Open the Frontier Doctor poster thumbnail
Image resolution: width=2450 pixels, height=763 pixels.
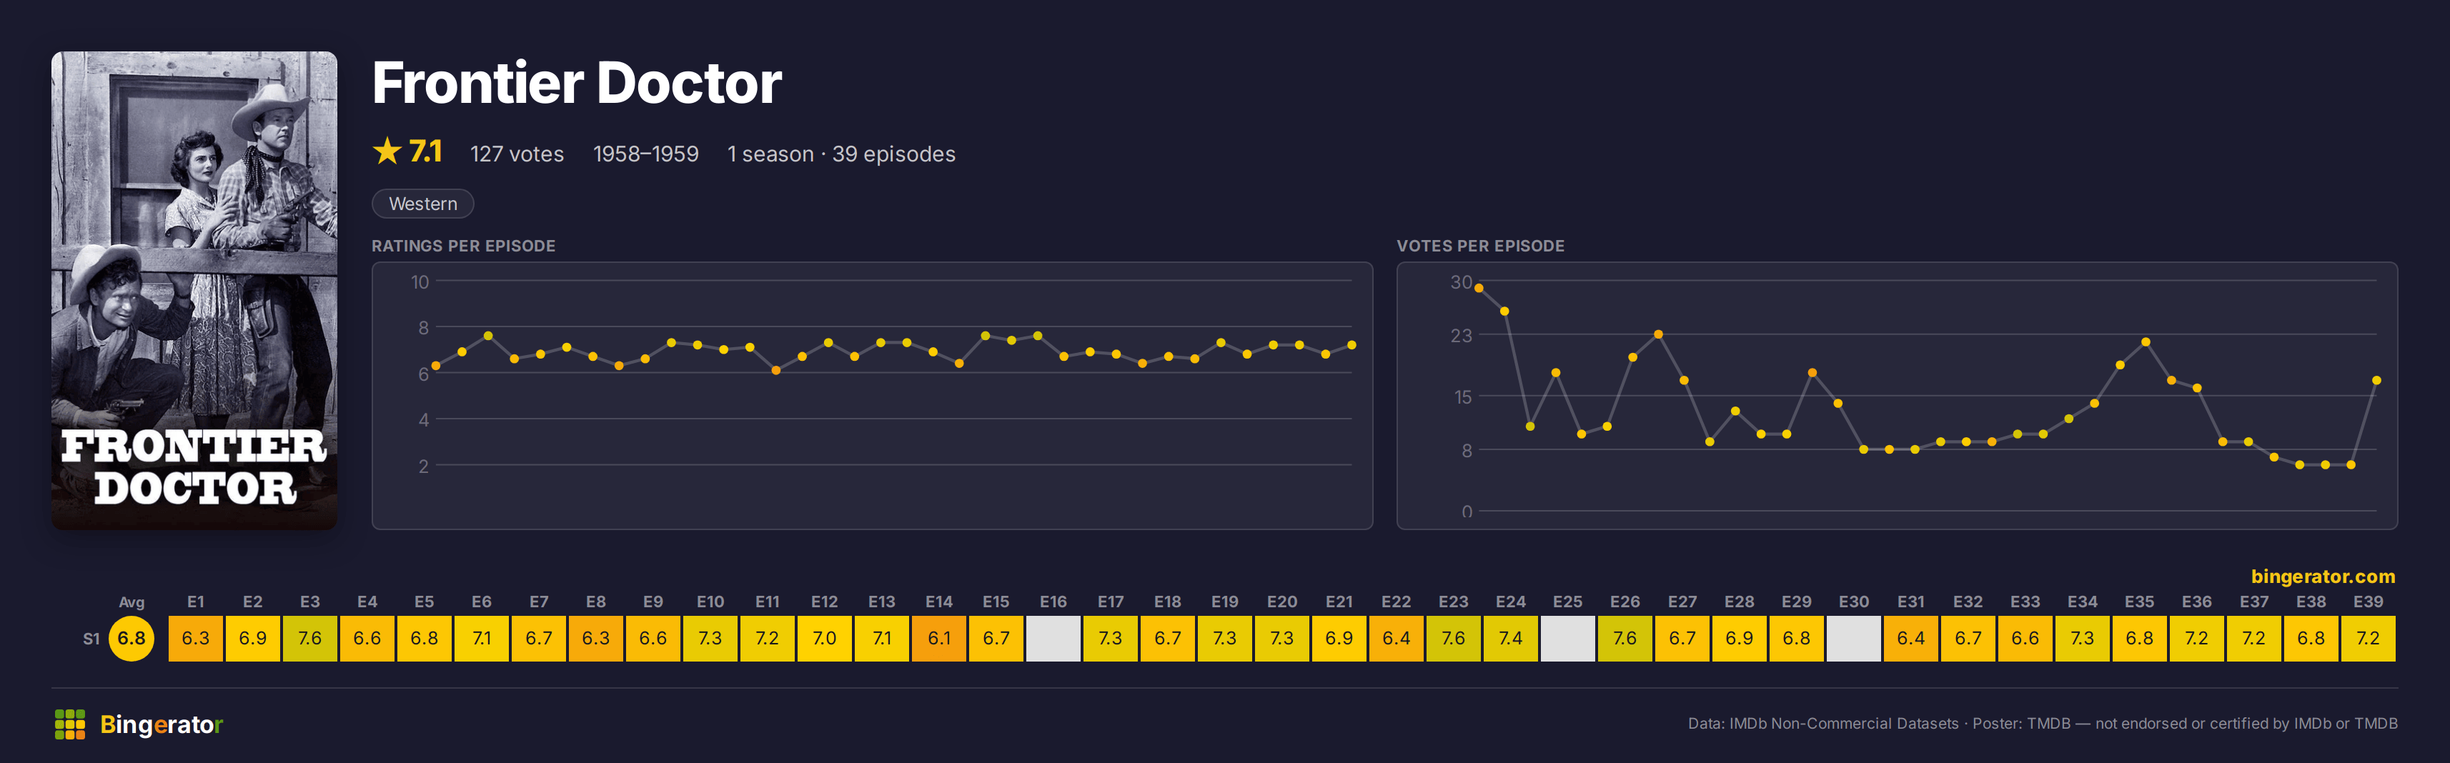(194, 290)
